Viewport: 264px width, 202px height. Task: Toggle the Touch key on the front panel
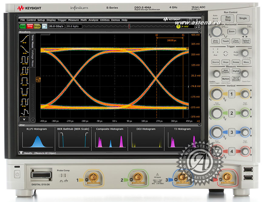225,41
